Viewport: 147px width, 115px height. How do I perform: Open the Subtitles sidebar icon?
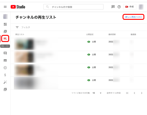tap(5, 60)
